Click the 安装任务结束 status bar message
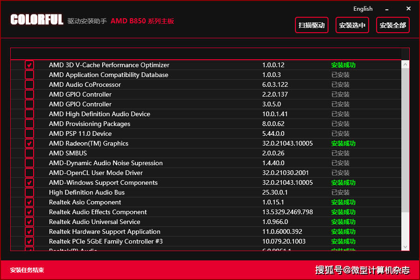The width and height of the screenshot is (420, 280). pyautogui.click(x=27, y=270)
